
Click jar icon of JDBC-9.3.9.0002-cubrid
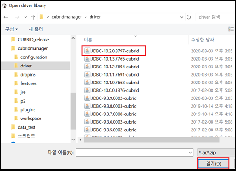(x=87, y=98)
